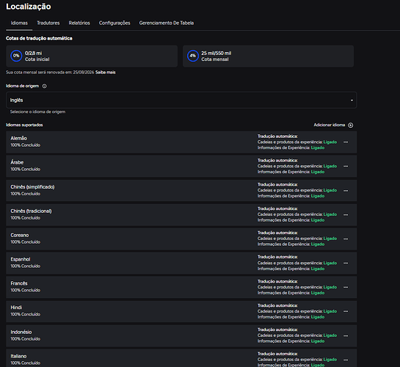Open the three-dot menu for Francês

[x=346, y=287]
